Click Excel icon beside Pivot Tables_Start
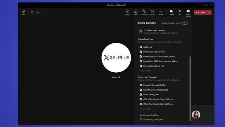Viewport: 225px width, 127px height. 141,95
